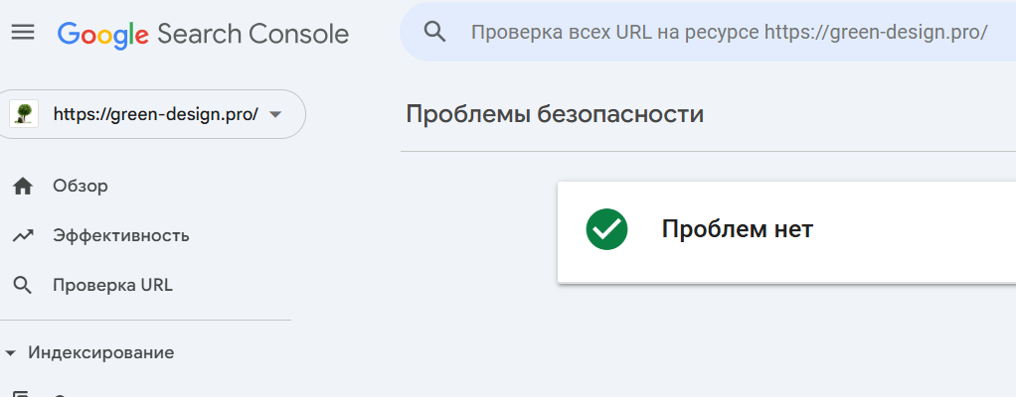Click the Google Search Console logo
1016x397 pixels.
click(203, 34)
